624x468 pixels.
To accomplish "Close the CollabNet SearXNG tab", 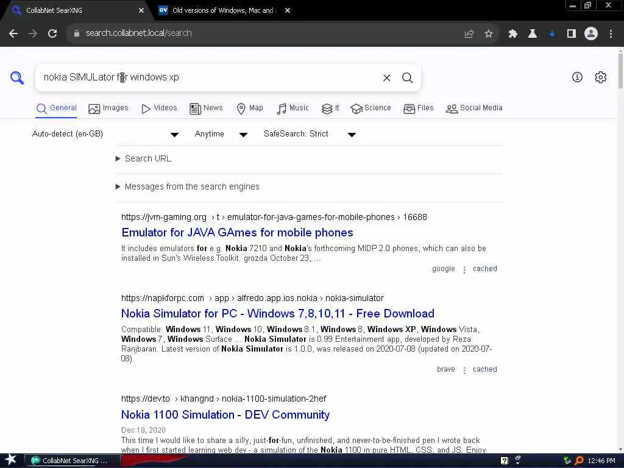I will coord(141,10).
